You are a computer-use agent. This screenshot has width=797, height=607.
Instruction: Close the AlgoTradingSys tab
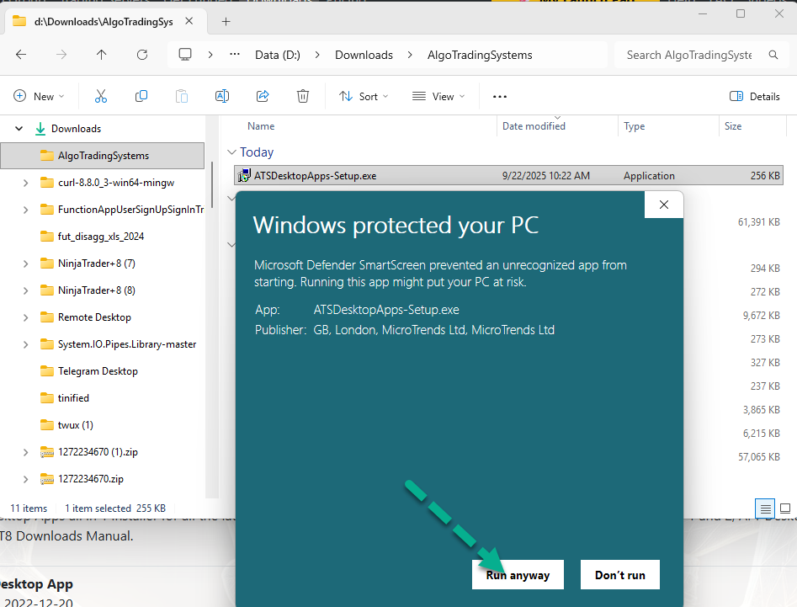pyautogui.click(x=189, y=21)
